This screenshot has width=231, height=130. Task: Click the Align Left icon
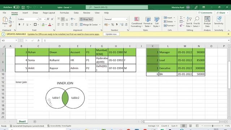point(58,25)
